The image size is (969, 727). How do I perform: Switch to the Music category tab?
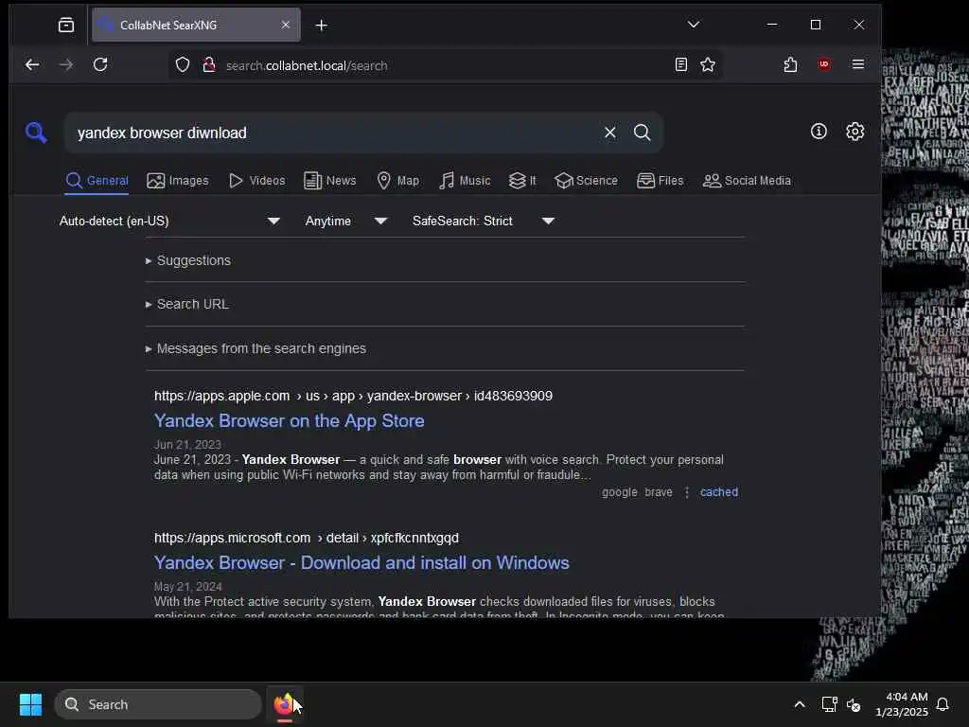point(465,181)
